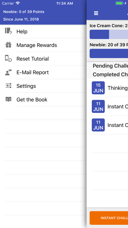Close drawer using hamburger menu icon
Viewport: 128px width, 228px height.
click(x=96, y=13)
